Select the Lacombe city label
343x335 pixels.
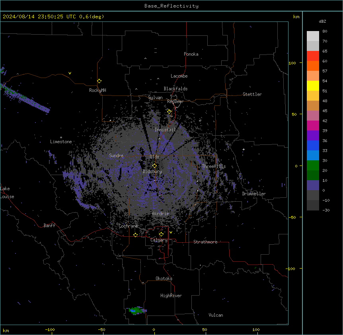[179, 76]
